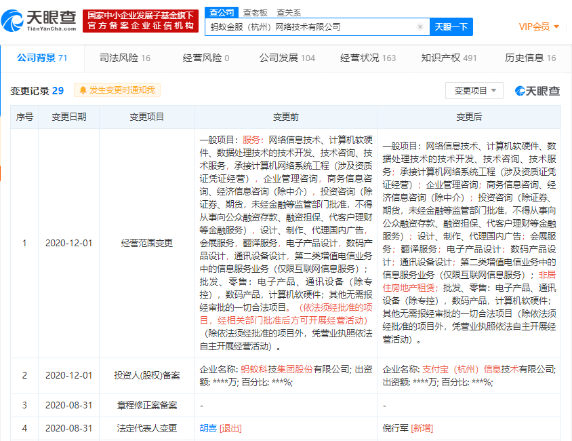Image resolution: width=572 pixels, height=441 pixels.
Task: Click the red 国家中小企业发展子基金旗下 banner
Action: 141,21
